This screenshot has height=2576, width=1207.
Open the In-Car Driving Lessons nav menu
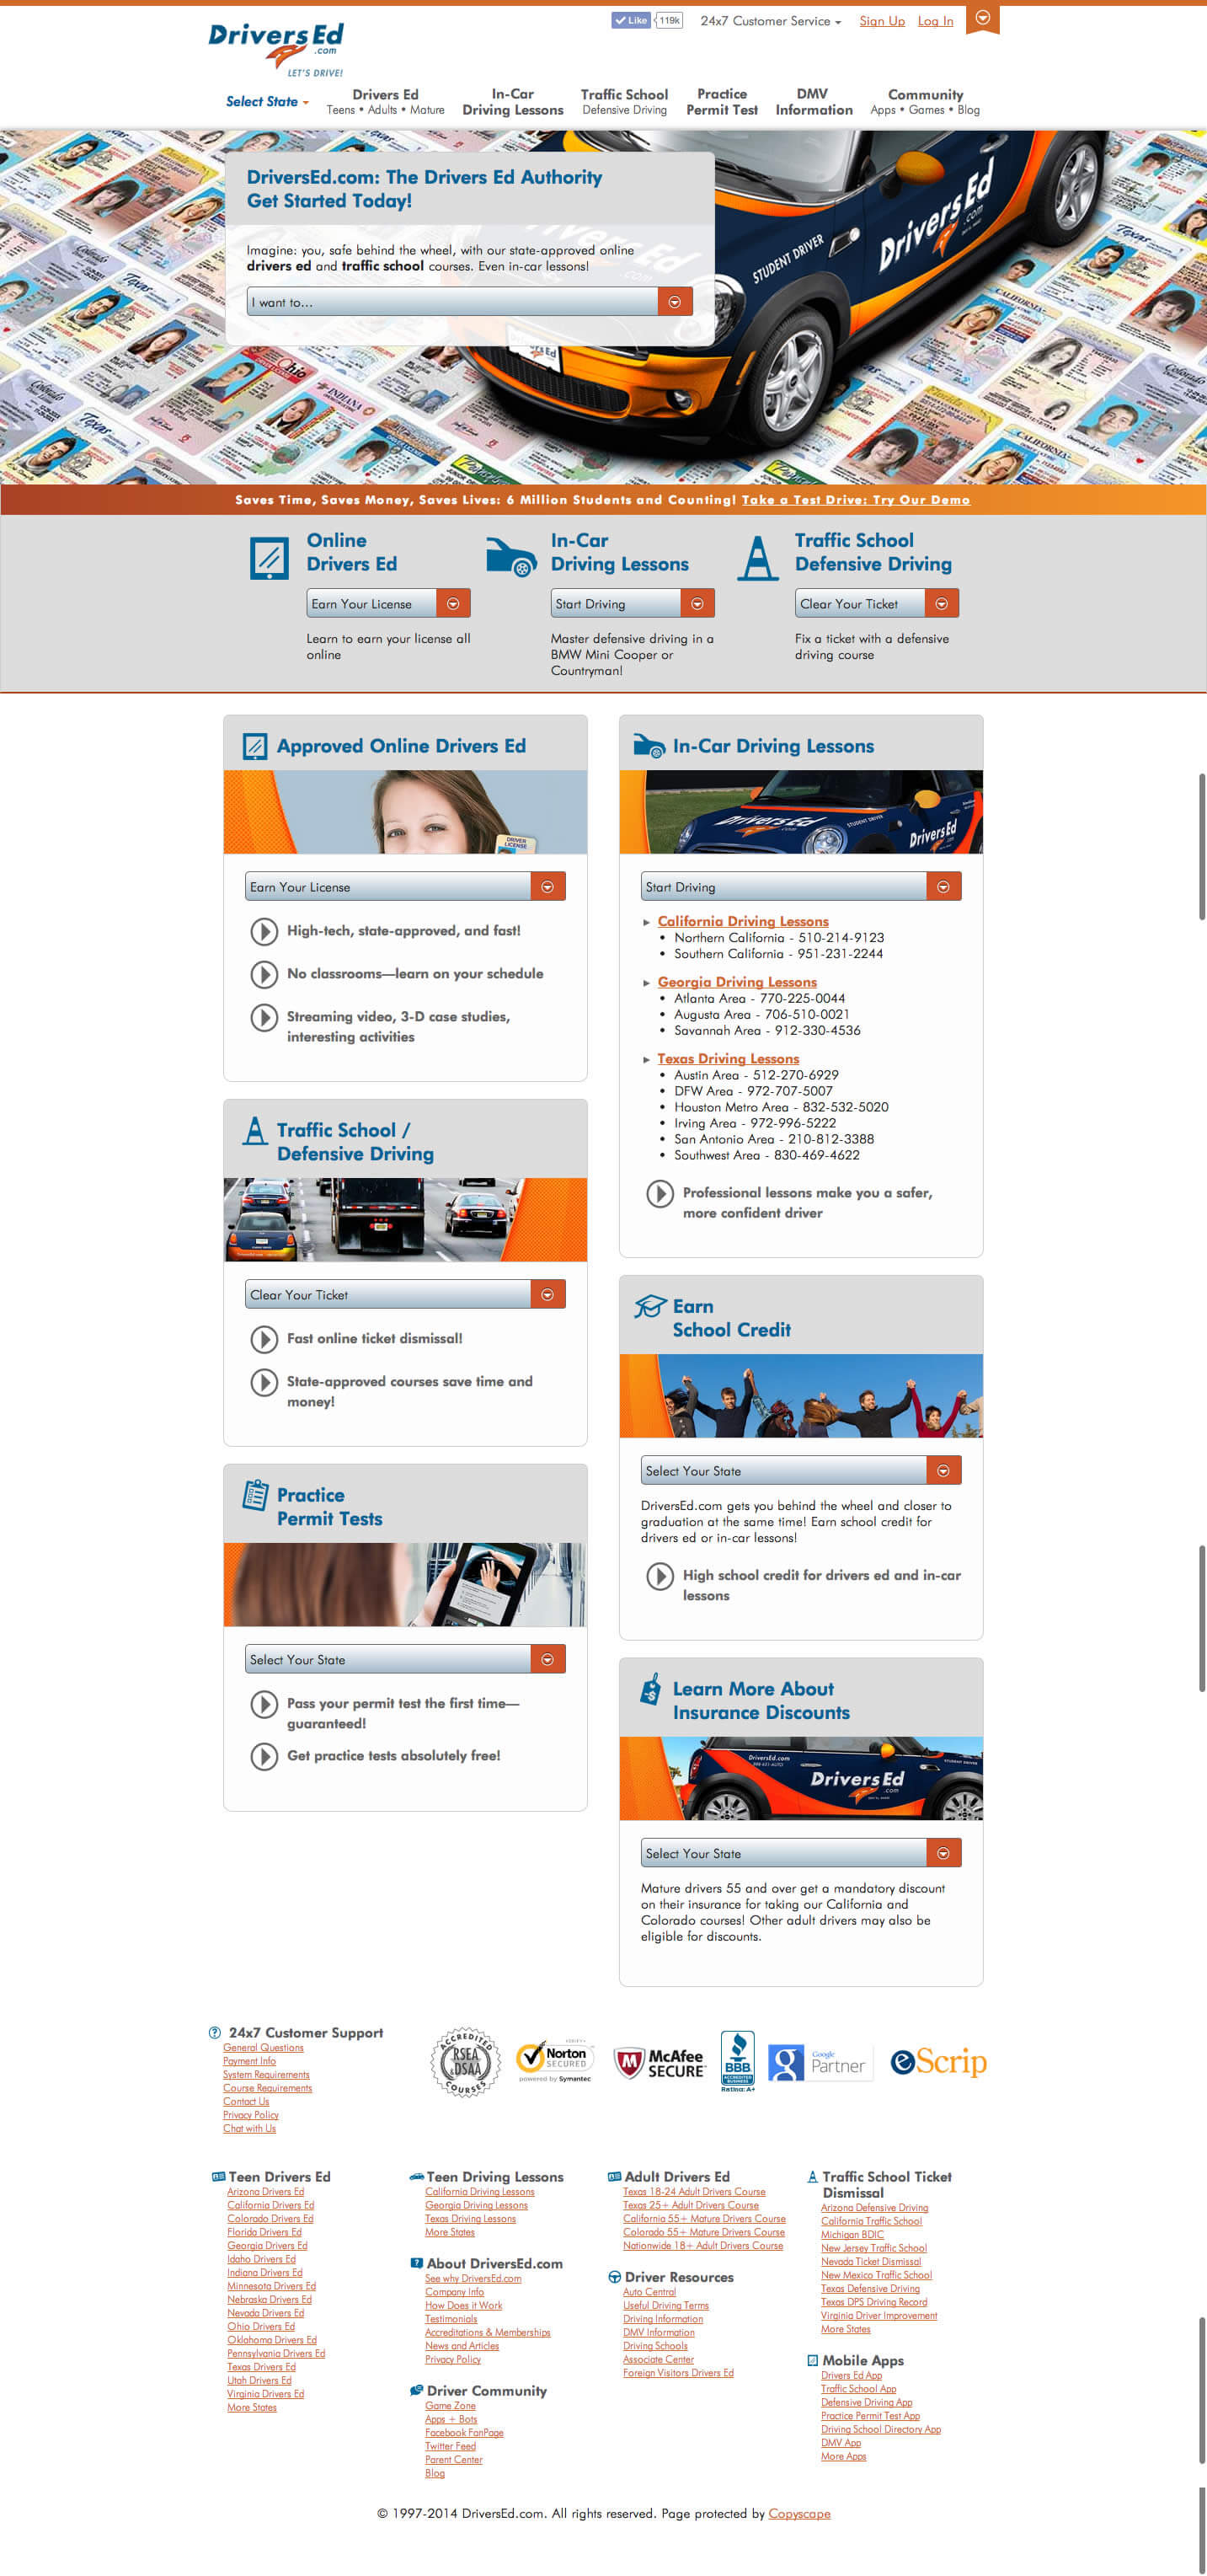point(513,102)
